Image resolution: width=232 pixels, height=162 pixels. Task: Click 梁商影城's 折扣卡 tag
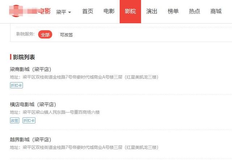click(x=16, y=85)
